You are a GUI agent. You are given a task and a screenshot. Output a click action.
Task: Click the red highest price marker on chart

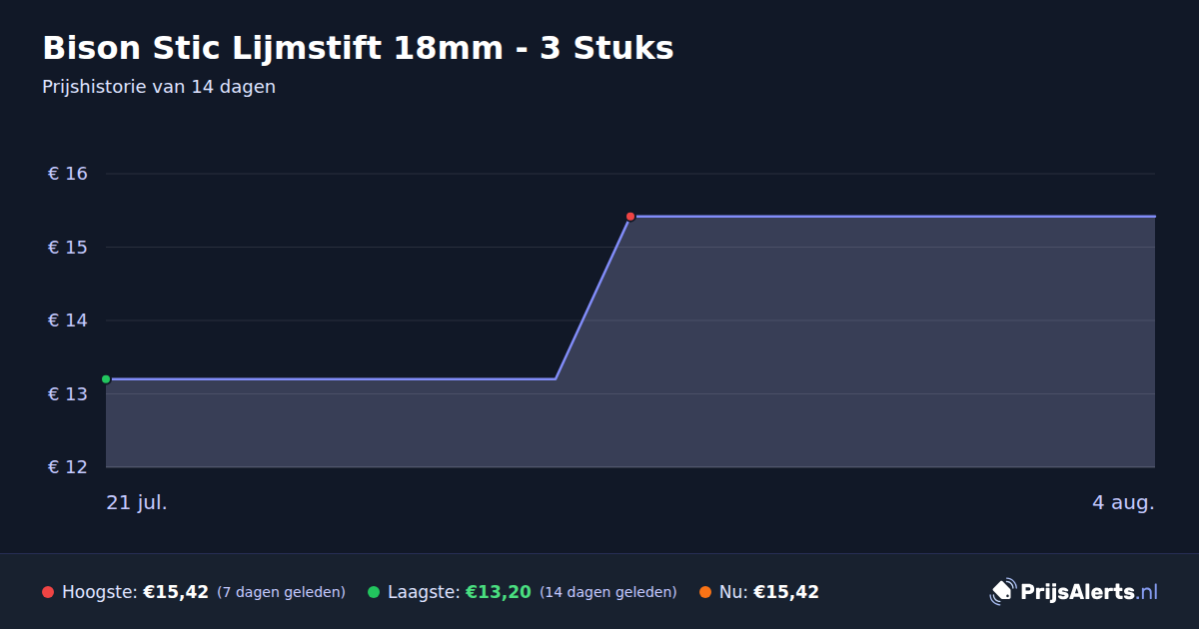(x=630, y=217)
